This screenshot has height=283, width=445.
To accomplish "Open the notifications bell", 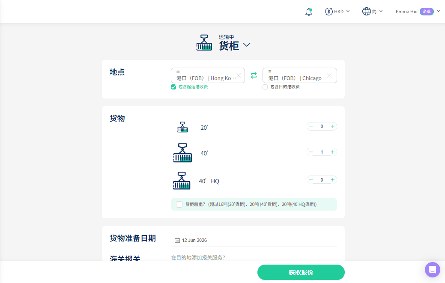I will [309, 12].
